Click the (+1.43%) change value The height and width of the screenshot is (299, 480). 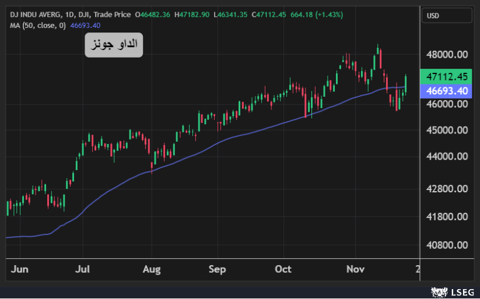[x=329, y=14]
